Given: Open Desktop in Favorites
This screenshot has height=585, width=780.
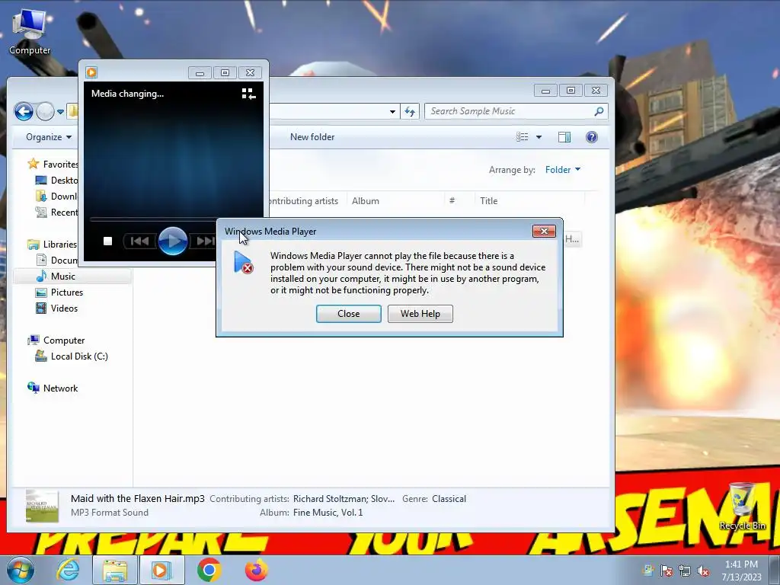Looking at the screenshot, I should [x=56, y=181].
